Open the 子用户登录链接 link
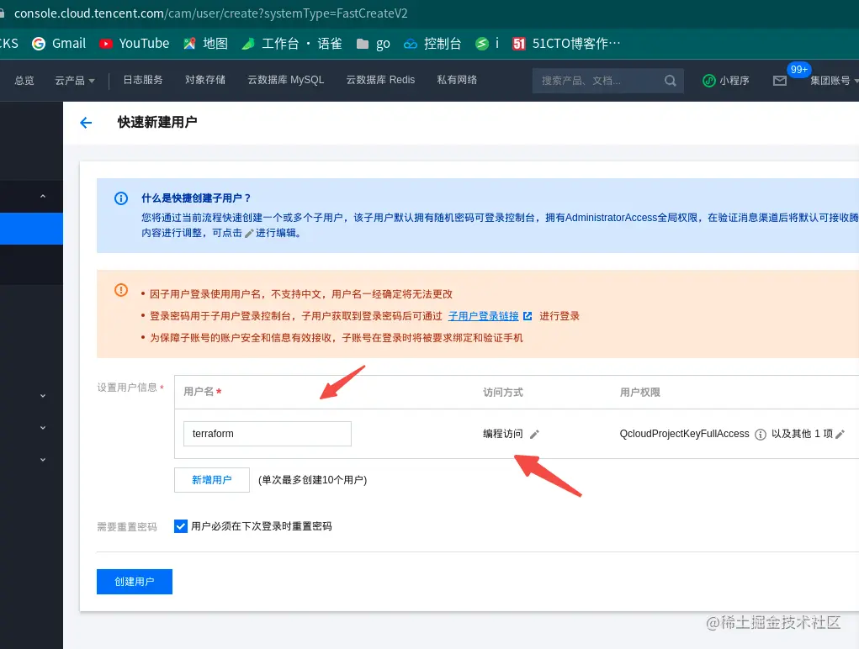 click(483, 316)
